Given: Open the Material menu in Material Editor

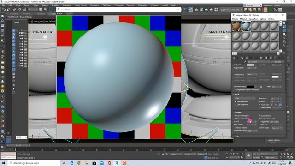Looking at the screenshot, I should tap(243, 19).
